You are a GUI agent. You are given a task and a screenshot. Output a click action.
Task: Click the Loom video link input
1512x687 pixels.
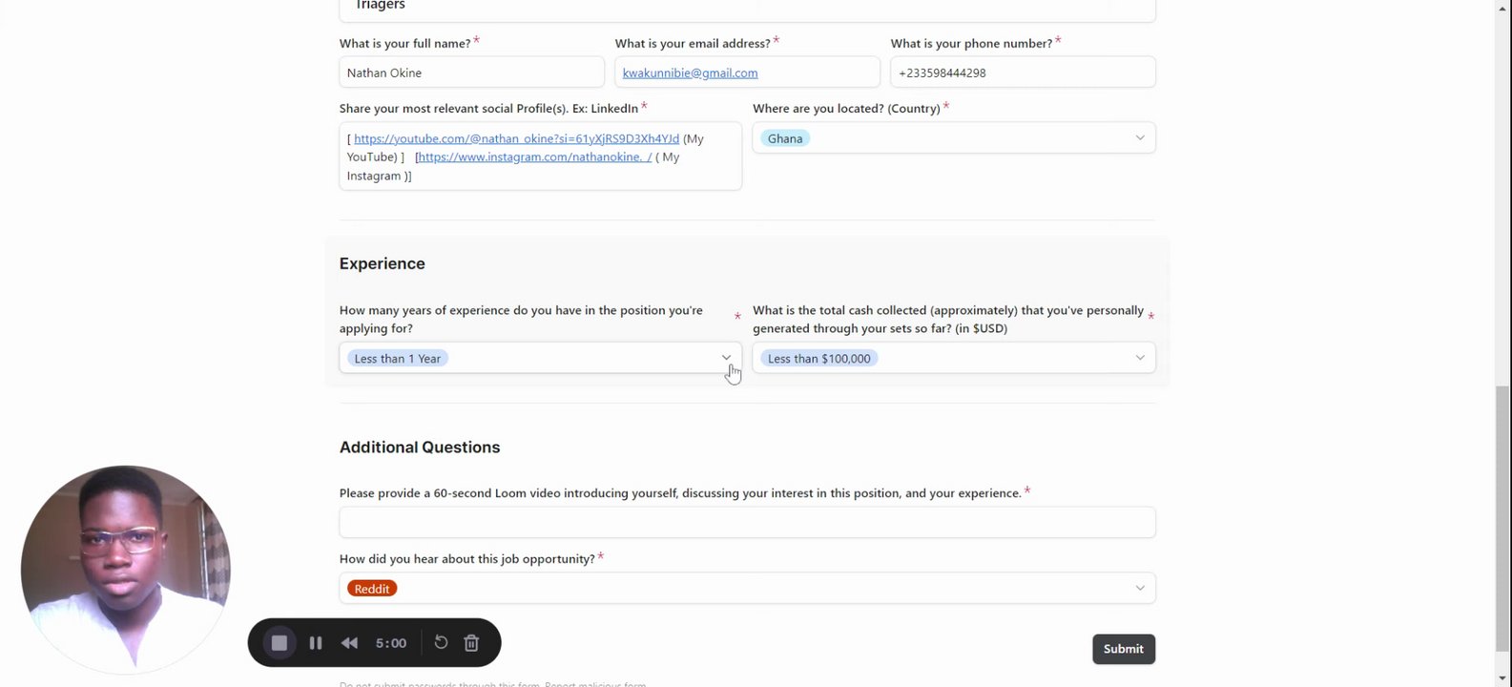[747, 523]
